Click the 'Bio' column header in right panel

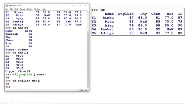click(x=170, y=14)
